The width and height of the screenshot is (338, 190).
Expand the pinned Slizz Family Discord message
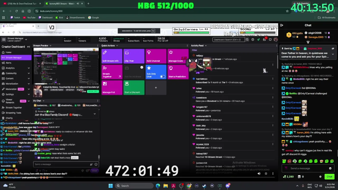click(95, 114)
